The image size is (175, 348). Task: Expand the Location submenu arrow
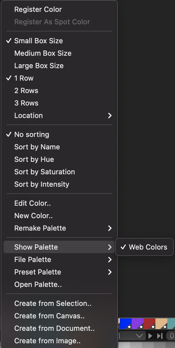(x=110, y=115)
